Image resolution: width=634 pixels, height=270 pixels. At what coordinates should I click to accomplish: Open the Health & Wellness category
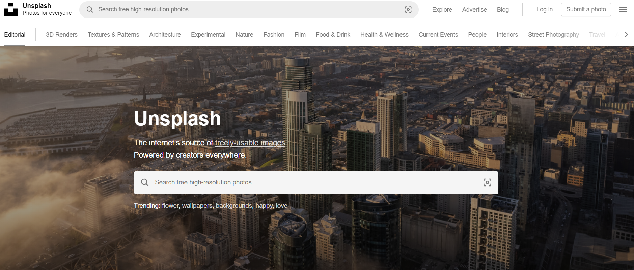pyautogui.click(x=384, y=35)
